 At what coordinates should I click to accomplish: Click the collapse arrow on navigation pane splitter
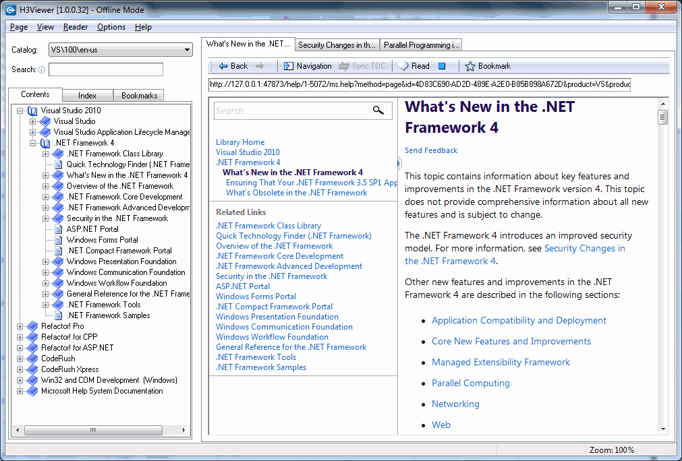[x=399, y=164]
